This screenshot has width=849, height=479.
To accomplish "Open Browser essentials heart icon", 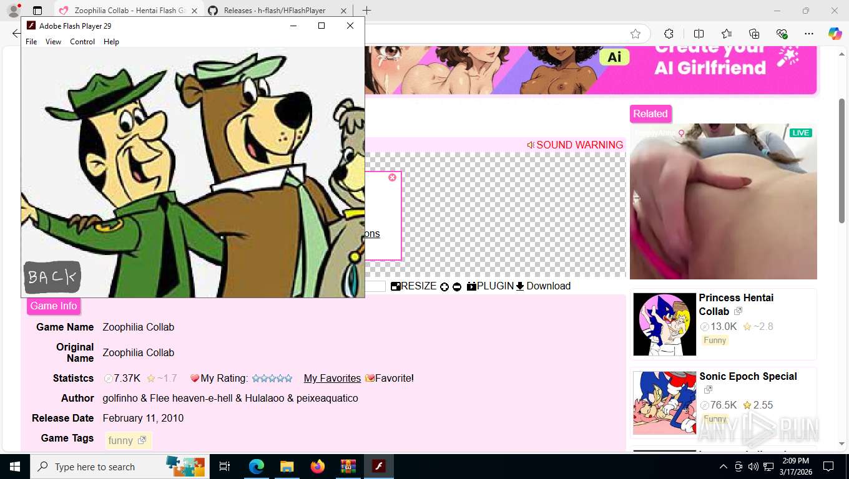I will pos(782,34).
